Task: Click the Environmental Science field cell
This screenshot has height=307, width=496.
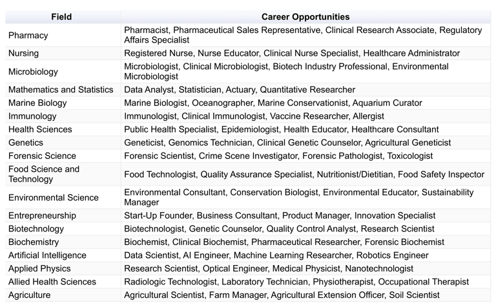Action: click(54, 197)
